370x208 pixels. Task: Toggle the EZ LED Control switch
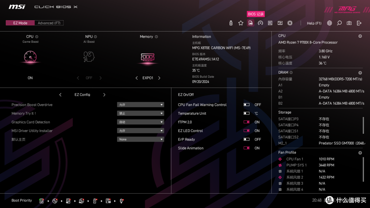tap(246, 131)
